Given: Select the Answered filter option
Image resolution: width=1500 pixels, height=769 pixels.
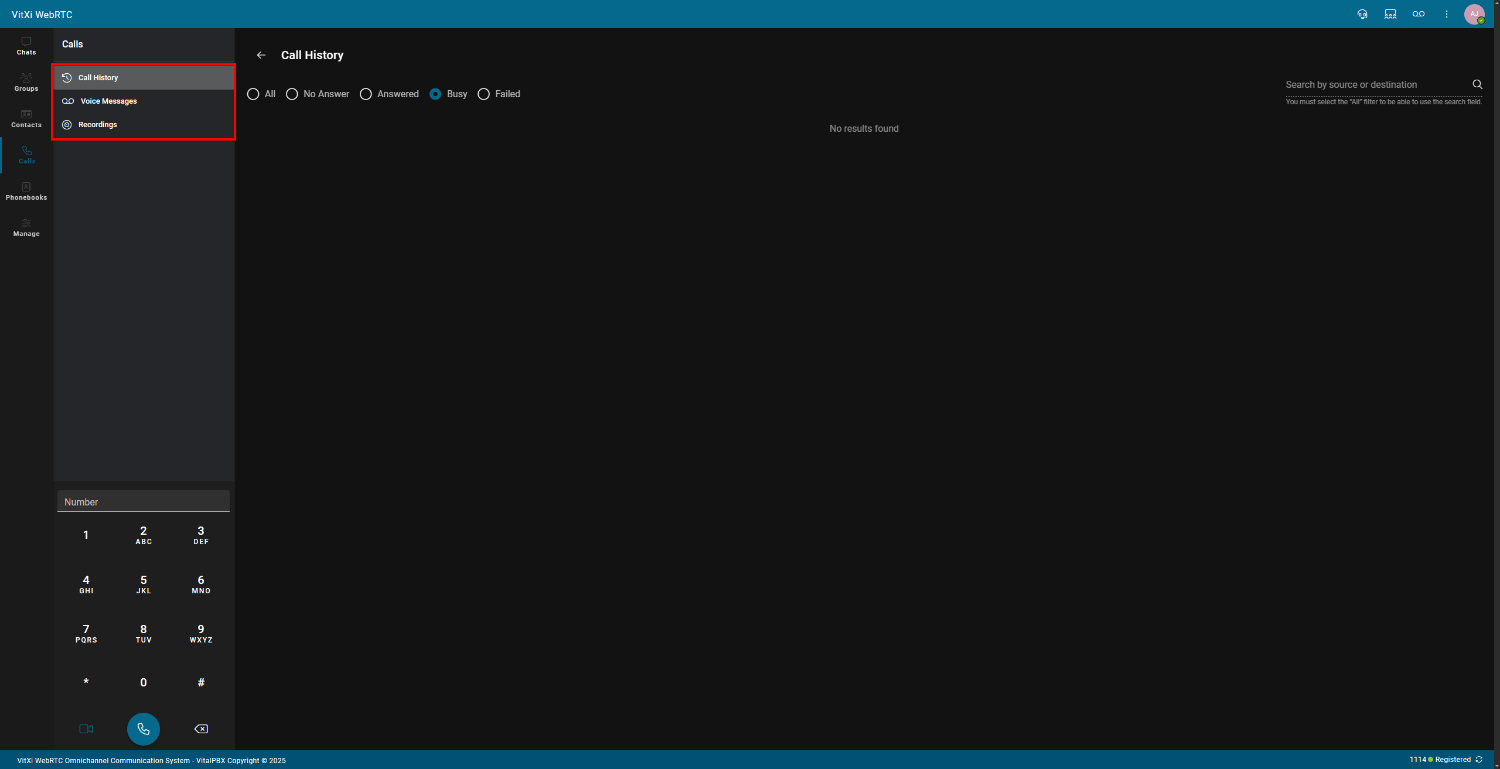Looking at the screenshot, I should pyautogui.click(x=366, y=94).
